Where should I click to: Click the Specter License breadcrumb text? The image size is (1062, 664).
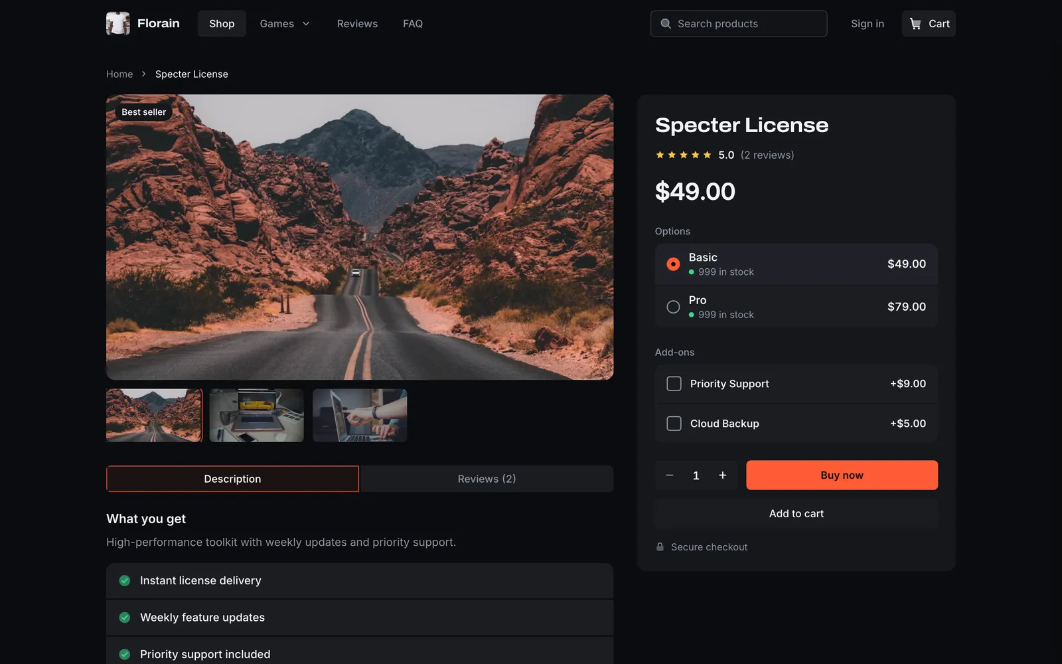[192, 74]
